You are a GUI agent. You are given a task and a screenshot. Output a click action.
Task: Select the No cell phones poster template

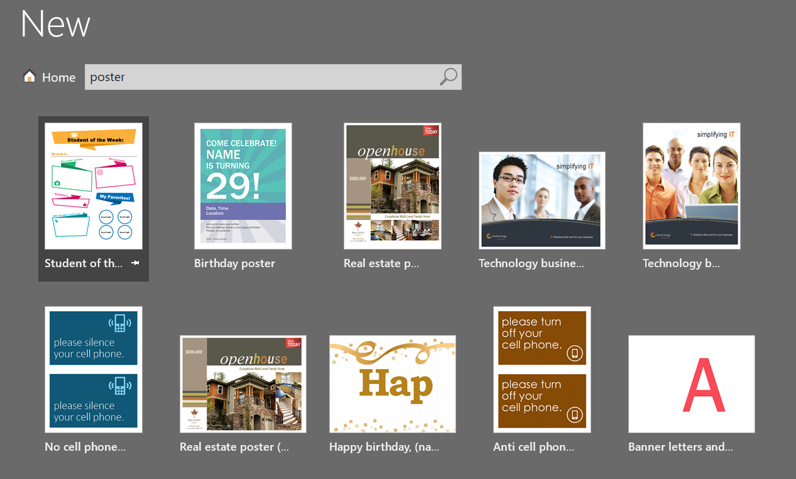(x=93, y=369)
